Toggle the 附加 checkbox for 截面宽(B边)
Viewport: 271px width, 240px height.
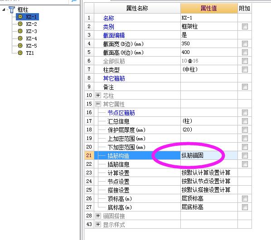point(245,43)
